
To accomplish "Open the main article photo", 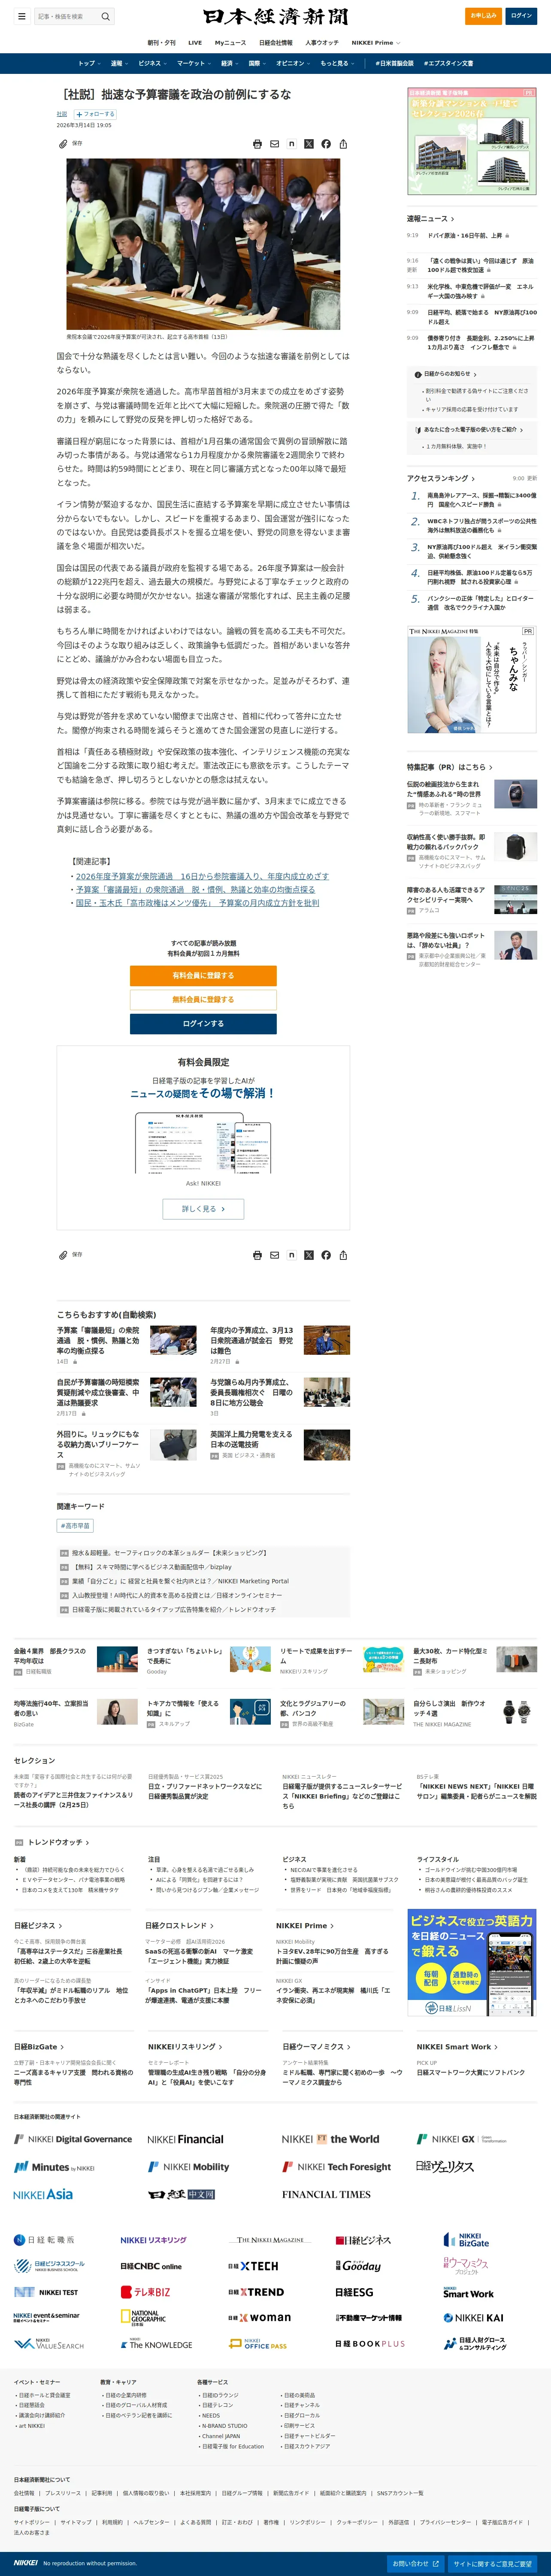I will (x=204, y=244).
